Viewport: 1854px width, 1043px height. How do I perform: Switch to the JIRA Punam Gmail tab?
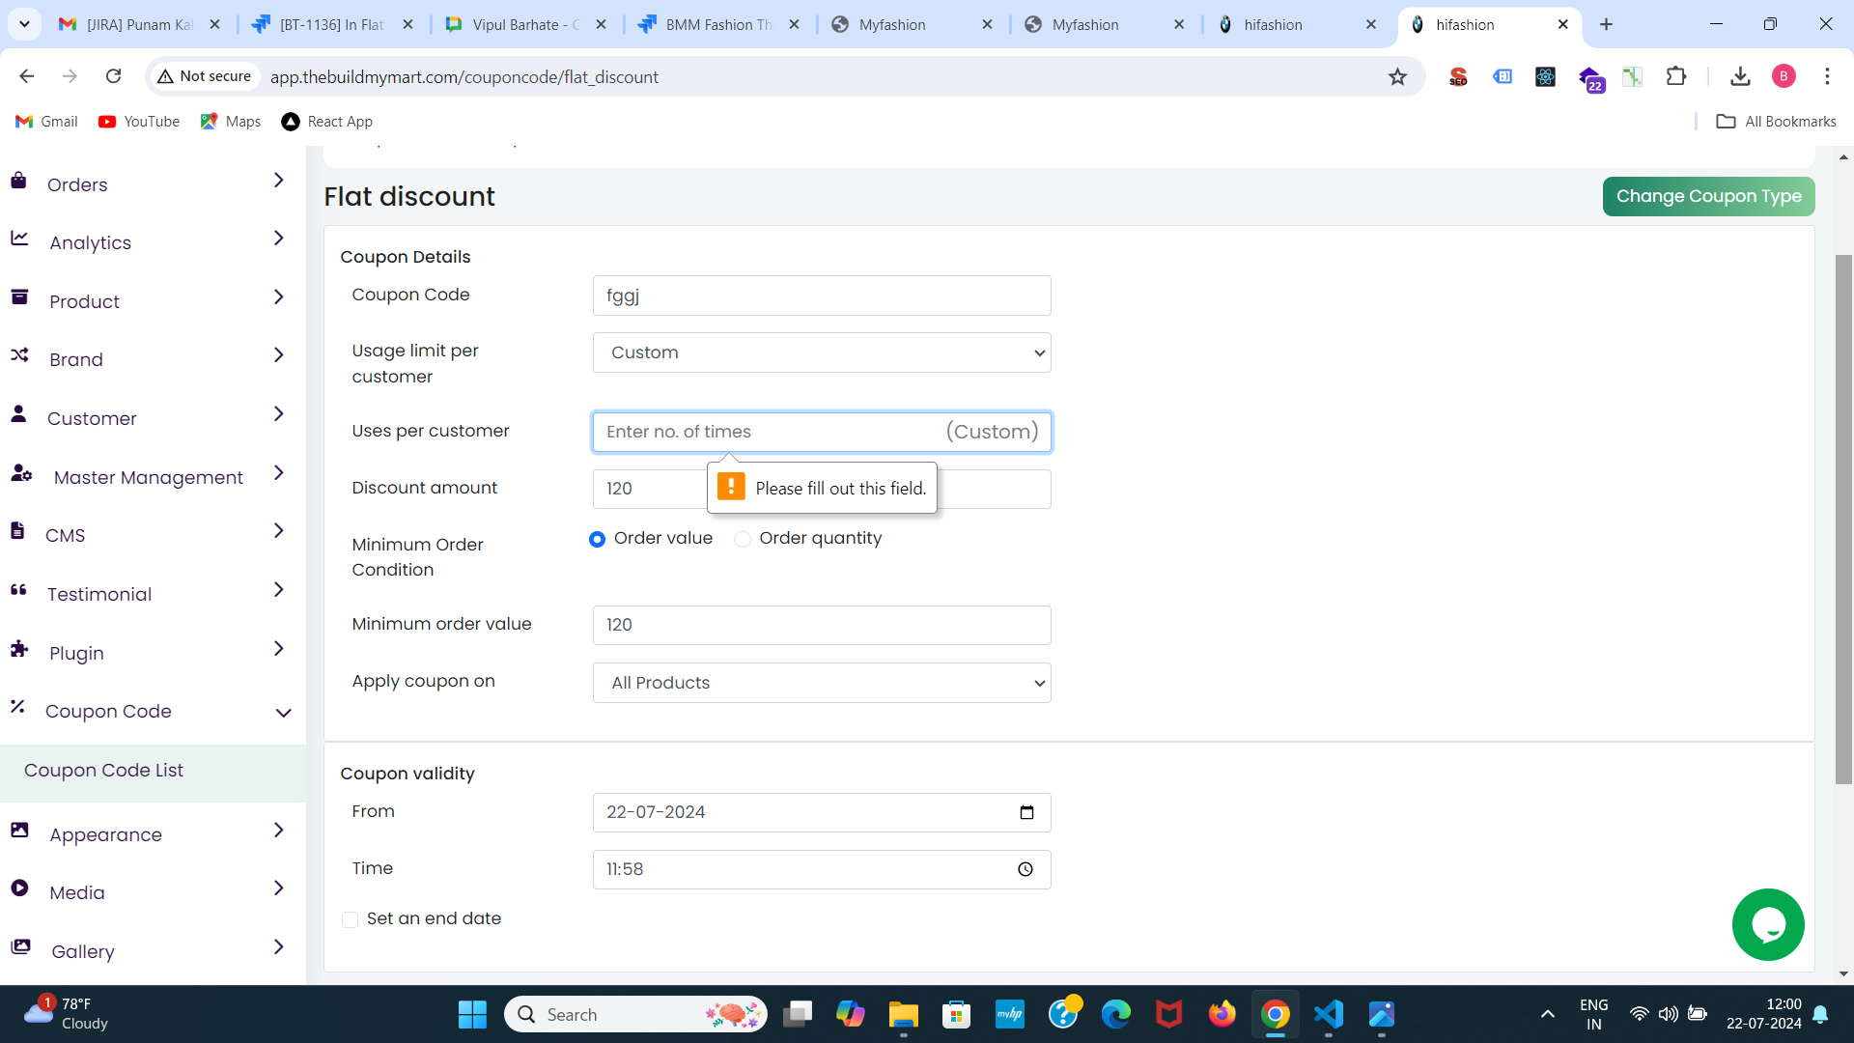click(x=140, y=24)
